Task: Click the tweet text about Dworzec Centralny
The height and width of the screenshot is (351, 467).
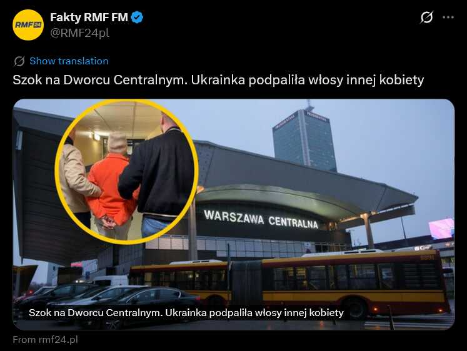Action: 218,80
